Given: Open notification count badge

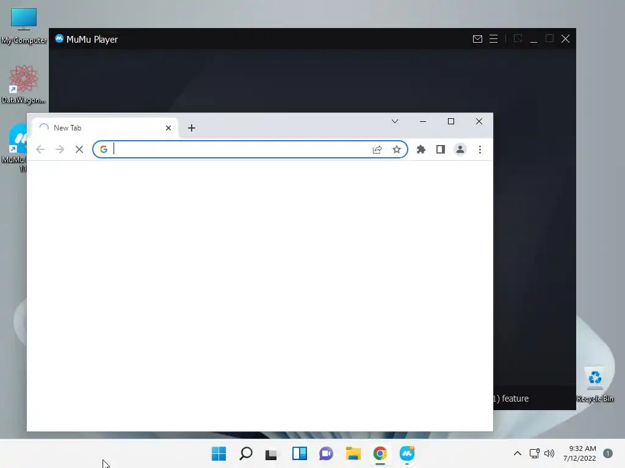Looking at the screenshot, I should click(608, 453).
